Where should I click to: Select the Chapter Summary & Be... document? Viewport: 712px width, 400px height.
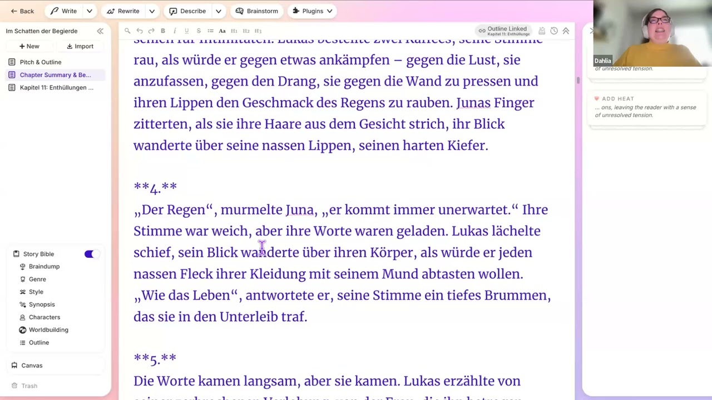point(55,75)
